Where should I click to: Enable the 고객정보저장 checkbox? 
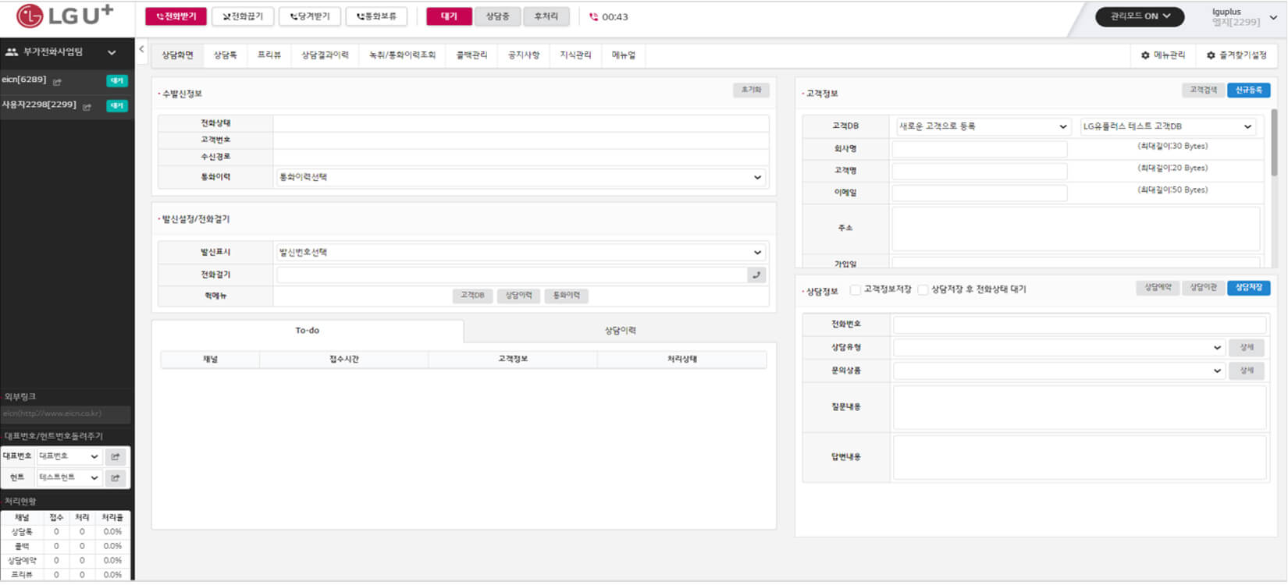[856, 289]
